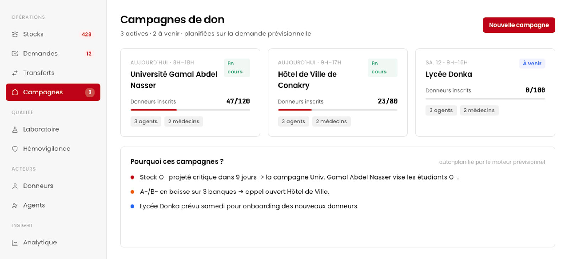The height and width of the screenshot is (259, 569).
Task: Click the 2 médecins tag on Lycée Donka
Action: click(479, 110)
